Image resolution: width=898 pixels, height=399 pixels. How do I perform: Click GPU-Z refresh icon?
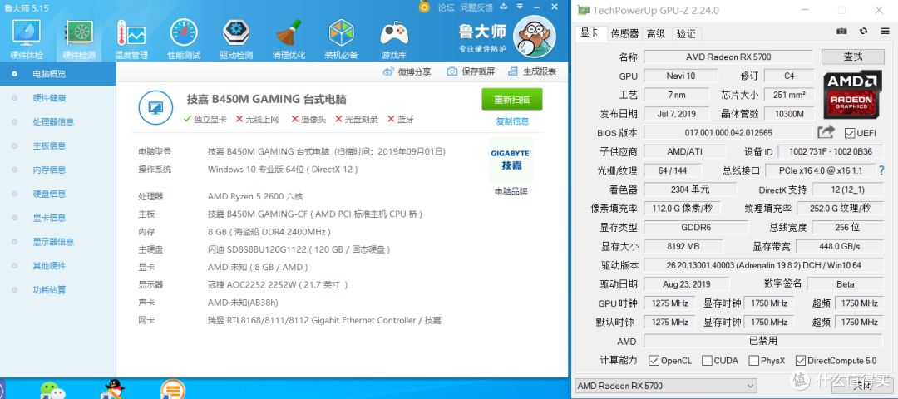pos(864,32)
